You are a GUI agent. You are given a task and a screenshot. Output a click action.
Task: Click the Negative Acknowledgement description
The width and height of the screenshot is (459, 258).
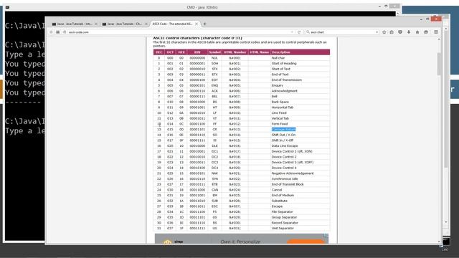(x=293, y=173)
